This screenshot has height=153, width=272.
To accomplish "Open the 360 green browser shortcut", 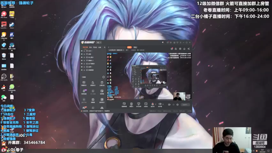I will point(12,88).
